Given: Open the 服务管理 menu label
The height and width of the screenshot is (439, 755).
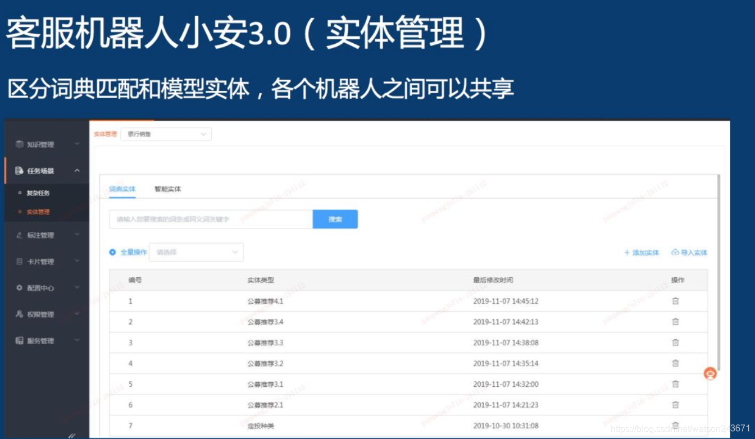Looking at the screenshot, I should click(40, 341).
